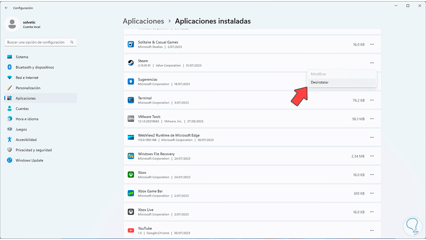The width and height of the screenshot is (426, 240).
Task: Click the Xbox Game Bar size 610 KB
Action: pos(359,193)
